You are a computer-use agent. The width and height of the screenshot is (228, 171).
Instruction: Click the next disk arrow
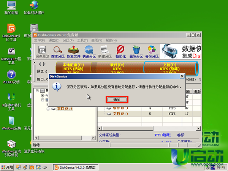[x=44, y=64]
